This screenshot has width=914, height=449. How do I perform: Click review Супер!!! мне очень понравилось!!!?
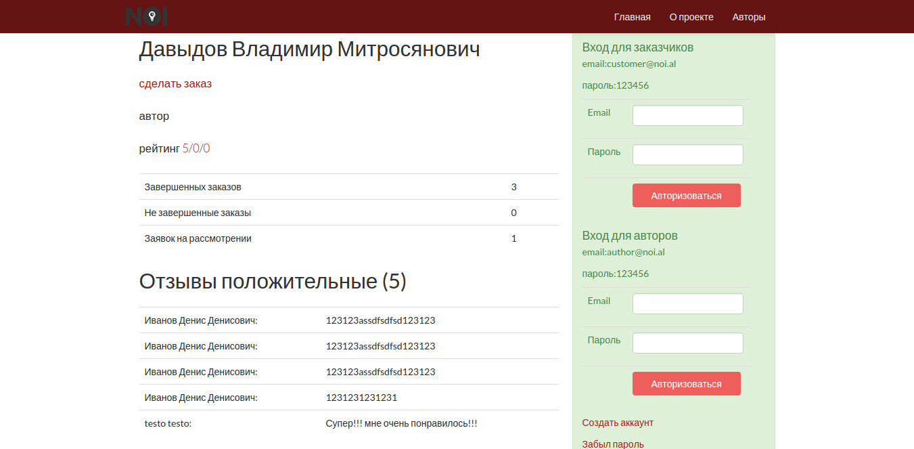(402, 423)
